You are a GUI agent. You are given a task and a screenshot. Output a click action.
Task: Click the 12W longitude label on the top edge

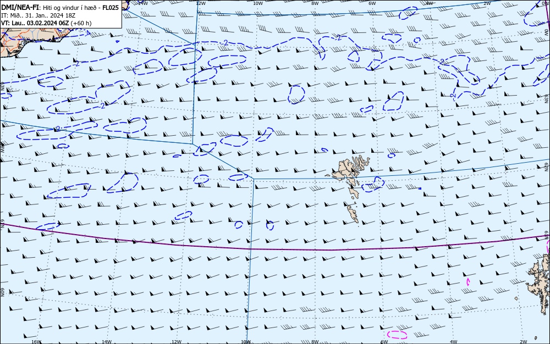(x=200, y=3)
